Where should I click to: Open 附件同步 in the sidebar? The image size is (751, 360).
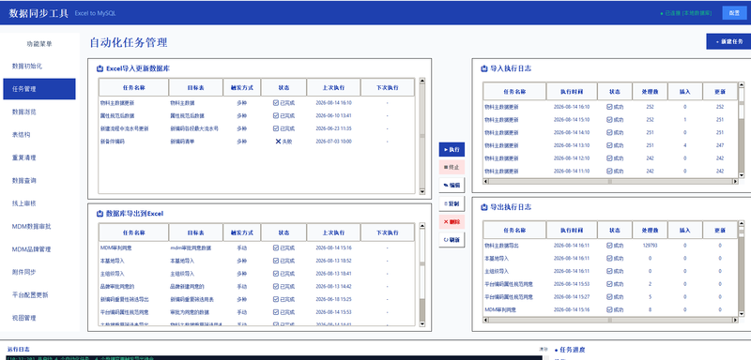[x=39, y=272]
